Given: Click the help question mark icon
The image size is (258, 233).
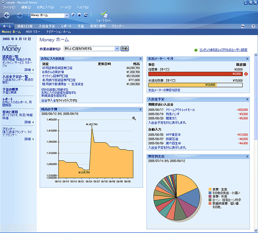Looking at the screenshot, I should 253,26.
